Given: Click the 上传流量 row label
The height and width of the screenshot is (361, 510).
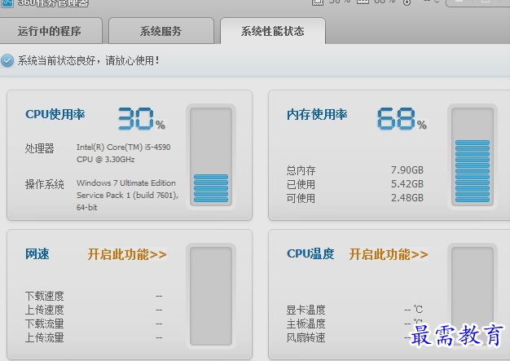Looking at the screenshot, I should (x=45, y=338).
